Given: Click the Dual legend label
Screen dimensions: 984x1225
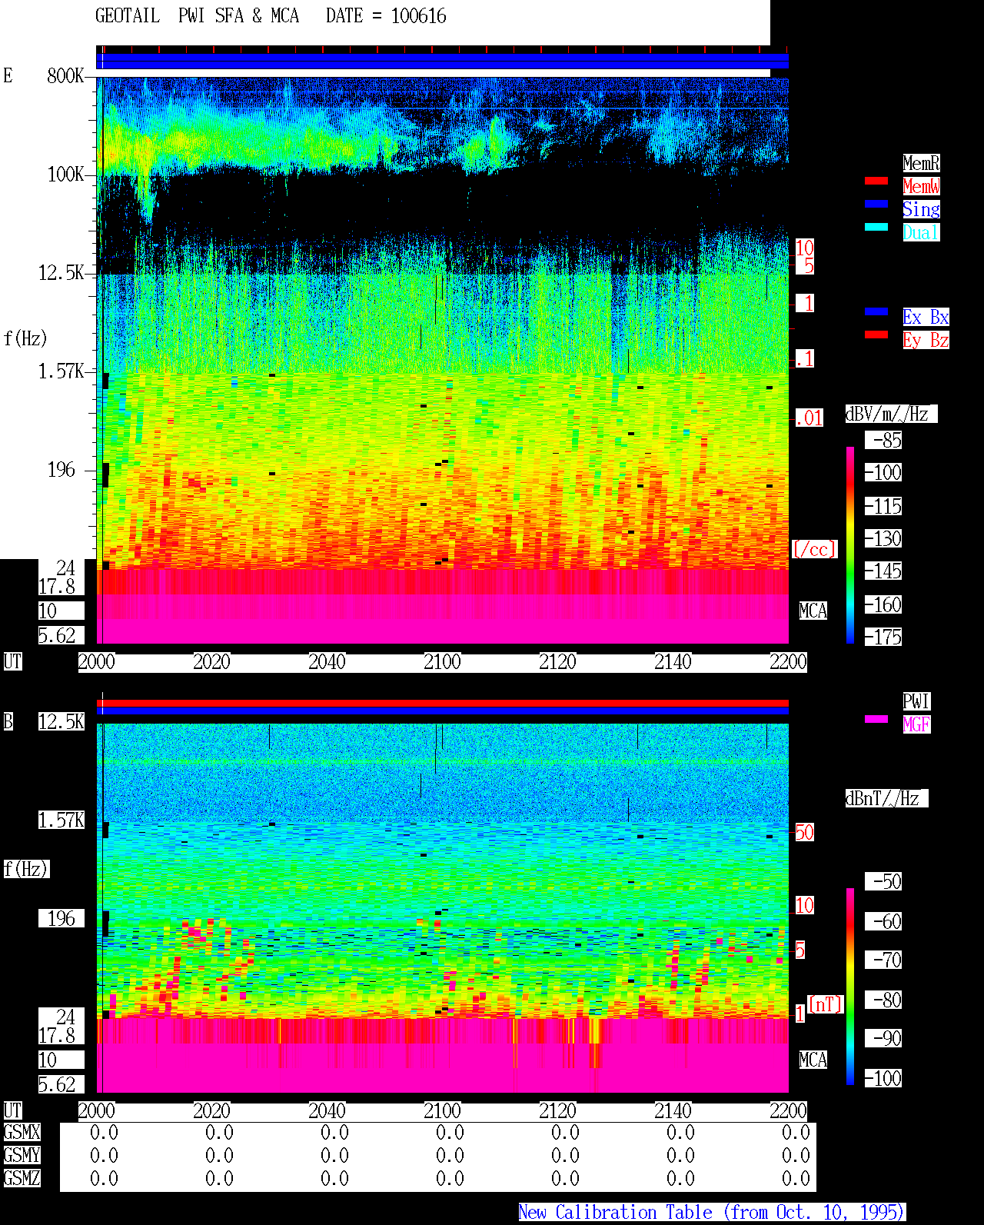Looking at the screenshot, I should tap(921, 232).
